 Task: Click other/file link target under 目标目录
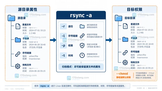[x=141, y=55]
